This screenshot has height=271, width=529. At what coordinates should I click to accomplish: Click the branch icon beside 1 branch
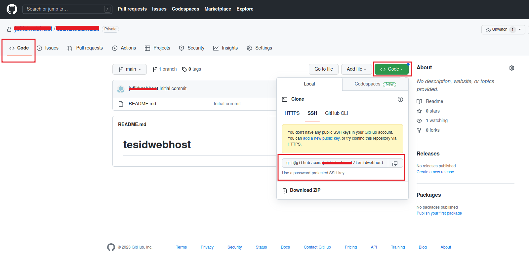coord(154,69)
